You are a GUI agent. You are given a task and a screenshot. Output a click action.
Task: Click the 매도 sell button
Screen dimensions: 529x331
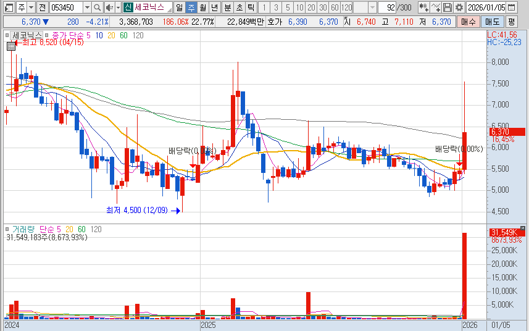coord(492,22)
